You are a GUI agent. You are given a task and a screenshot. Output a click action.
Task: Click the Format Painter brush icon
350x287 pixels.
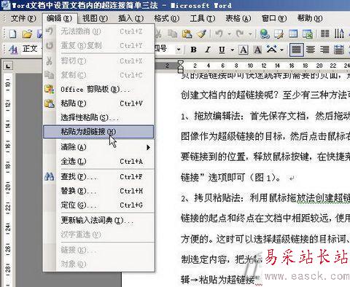201,34
